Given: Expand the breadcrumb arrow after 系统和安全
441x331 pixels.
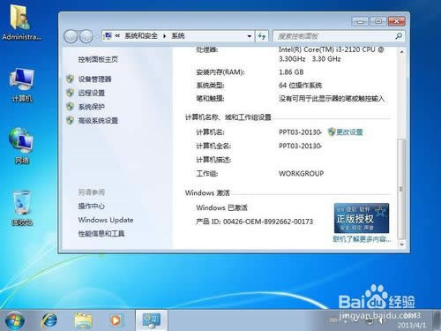Looking at the screenshot, I should pos(165,36).
